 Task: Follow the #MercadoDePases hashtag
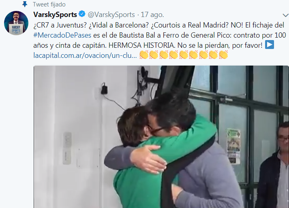pyautogui.click(x=62, y=35)
